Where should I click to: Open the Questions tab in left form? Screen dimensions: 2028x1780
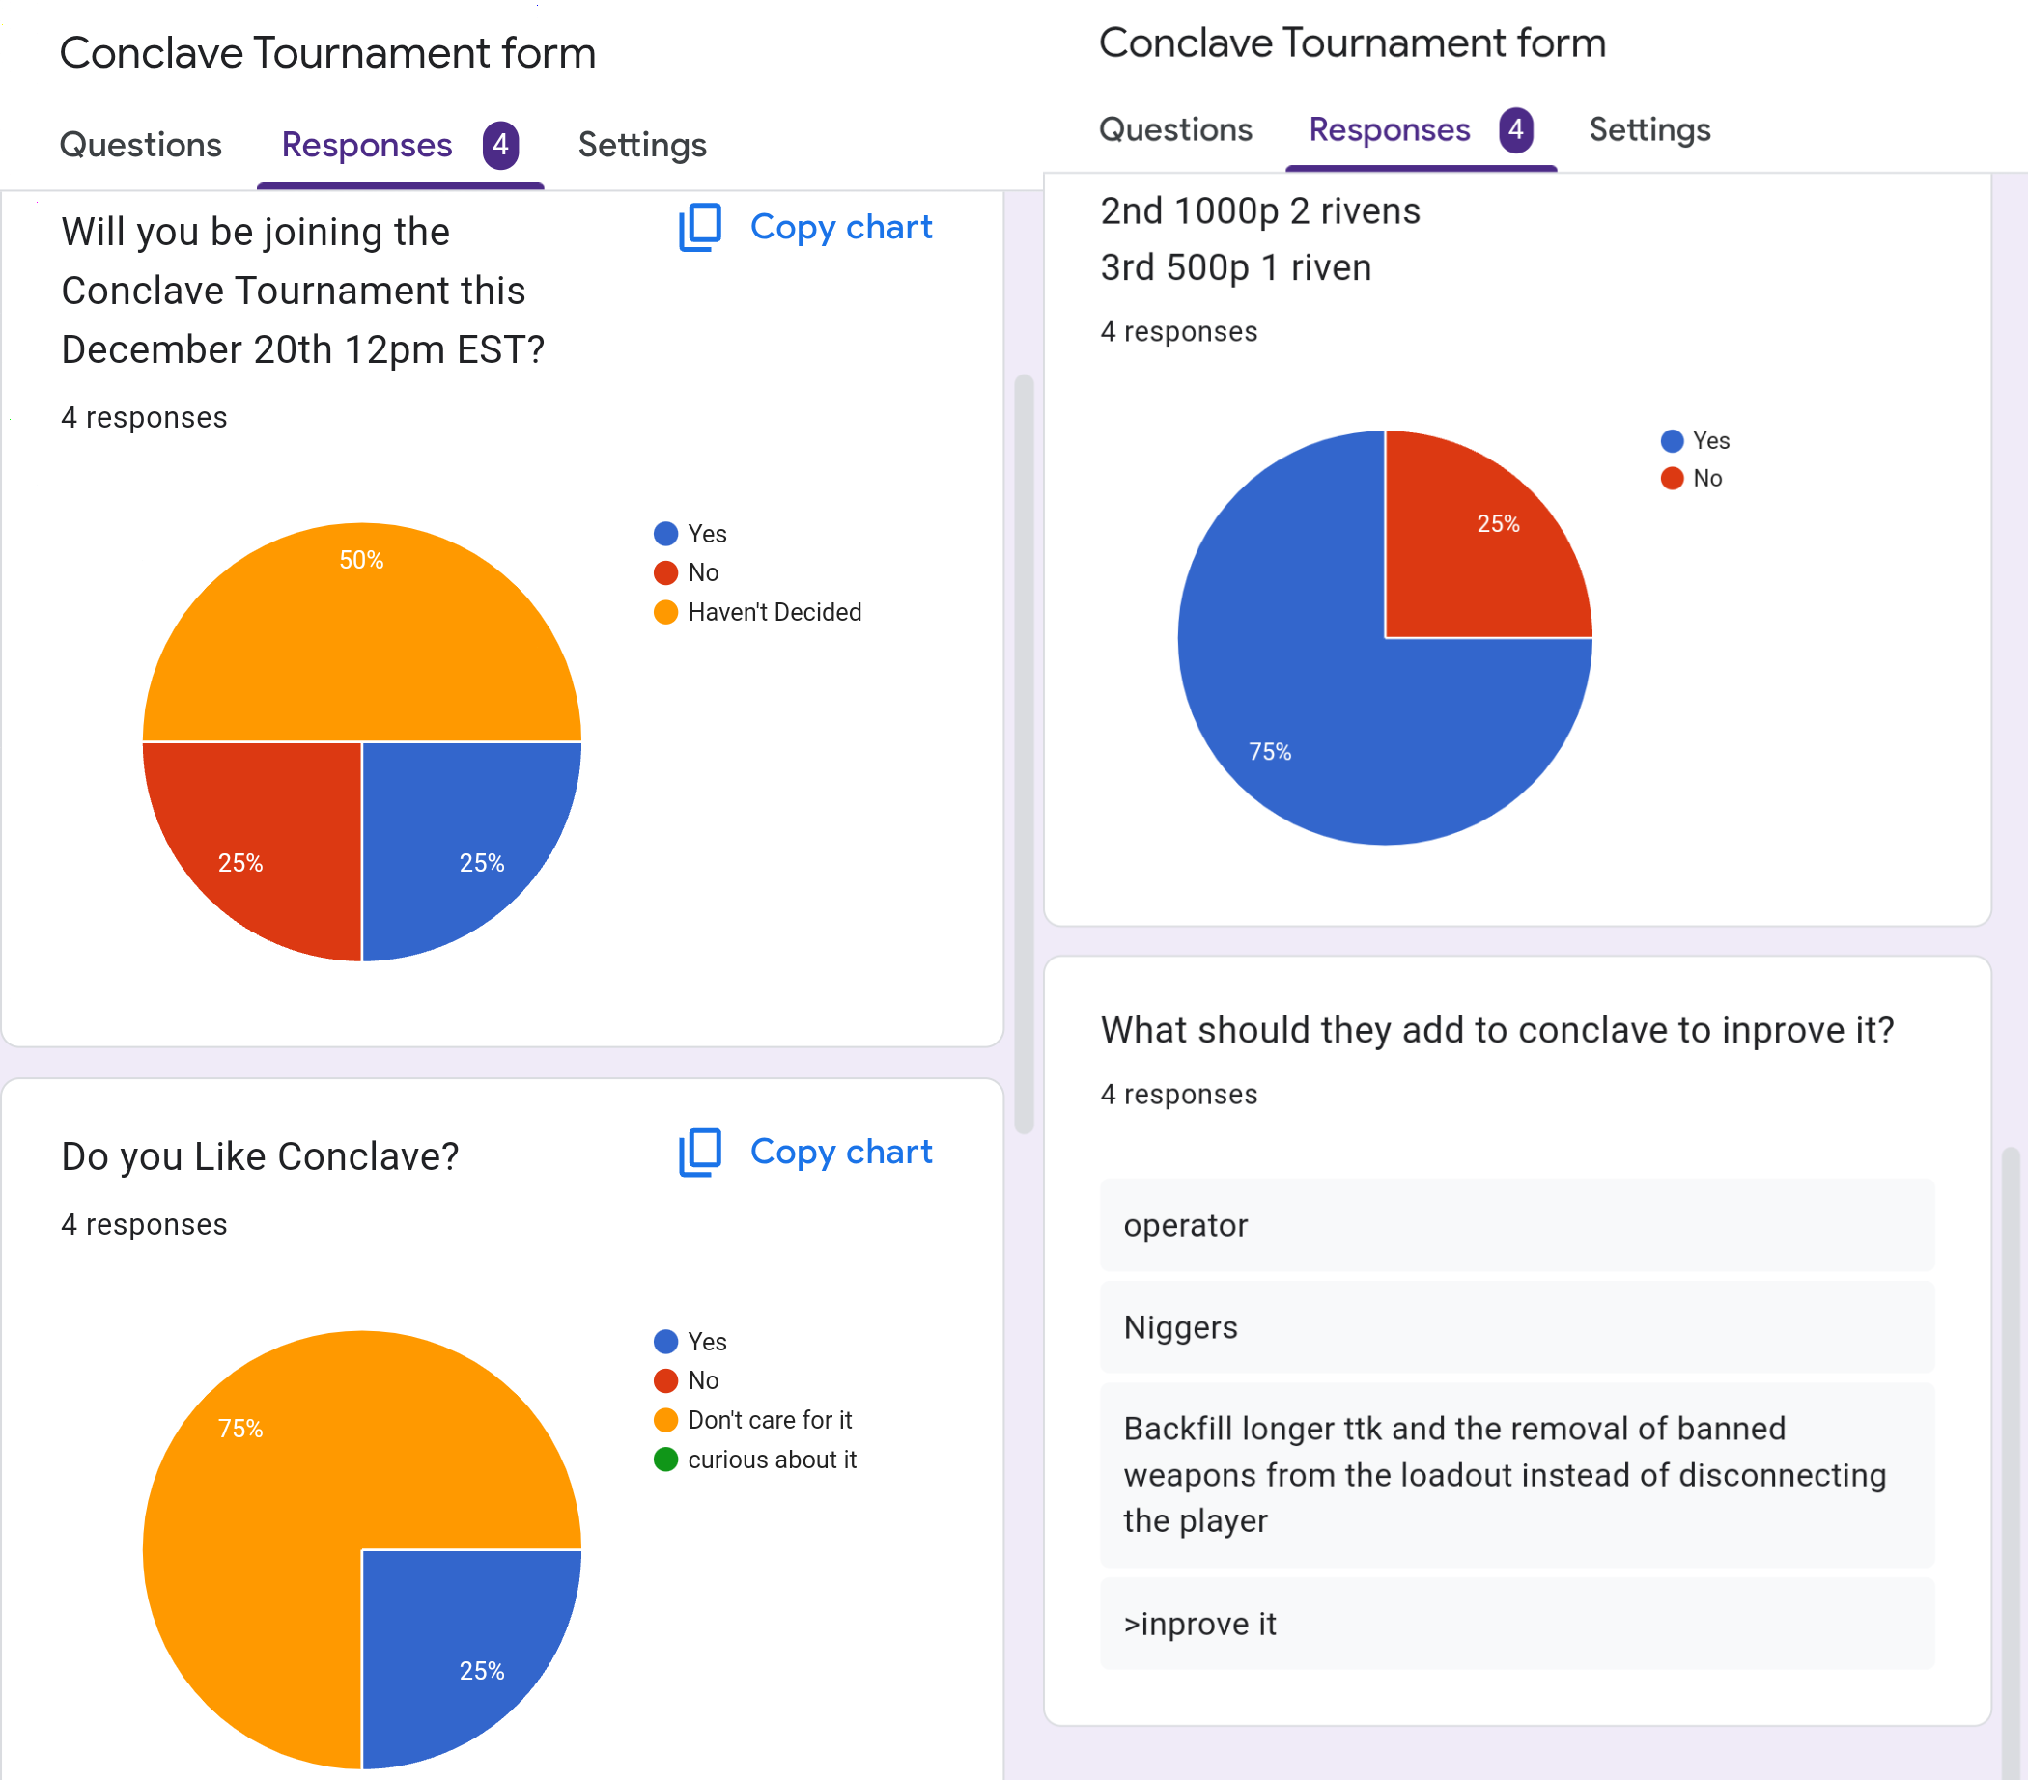pyautogui.click(x=140, y=145)
